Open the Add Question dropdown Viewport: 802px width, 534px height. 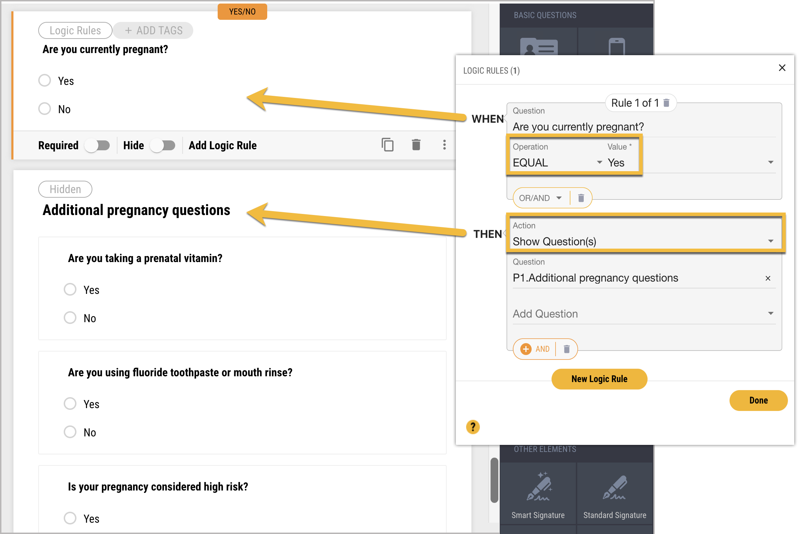click(x=643, y=314)
